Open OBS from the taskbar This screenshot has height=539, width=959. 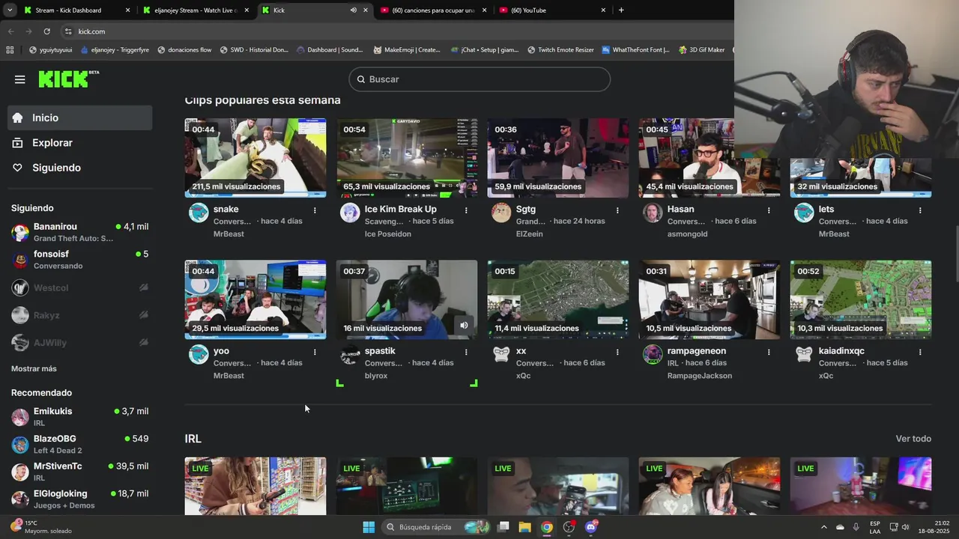click(x=569, y=527)
